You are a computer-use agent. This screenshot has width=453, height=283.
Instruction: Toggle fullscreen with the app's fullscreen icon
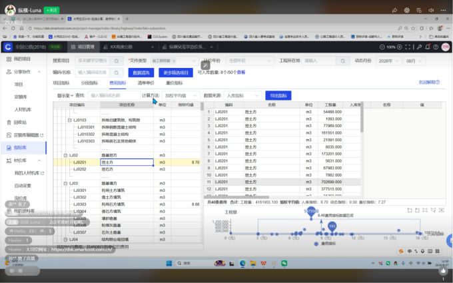coord(408,47)
